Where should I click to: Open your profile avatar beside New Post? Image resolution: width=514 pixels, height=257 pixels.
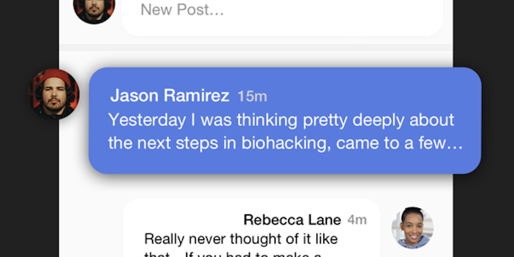click(94, 9)
